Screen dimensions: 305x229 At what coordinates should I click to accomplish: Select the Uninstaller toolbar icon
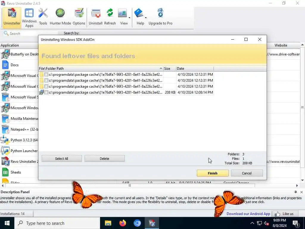12,17
